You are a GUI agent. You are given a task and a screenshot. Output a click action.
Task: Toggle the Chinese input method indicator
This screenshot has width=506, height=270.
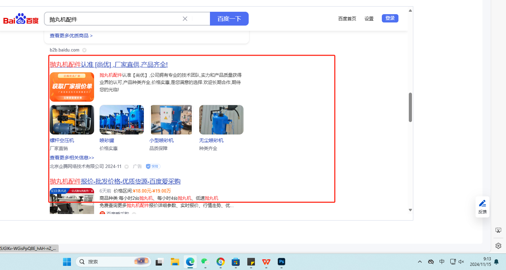[442, 262]
